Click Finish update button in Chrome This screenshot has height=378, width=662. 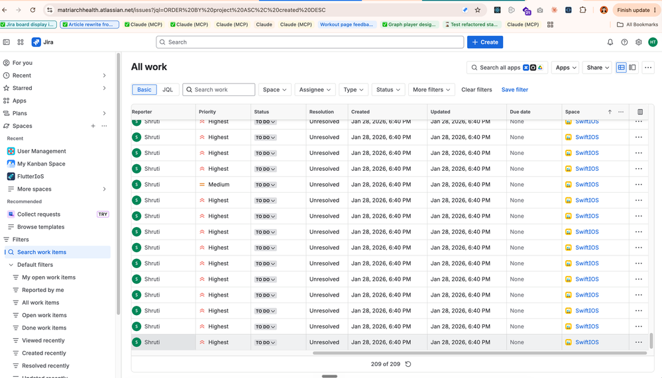click(637, 10)
